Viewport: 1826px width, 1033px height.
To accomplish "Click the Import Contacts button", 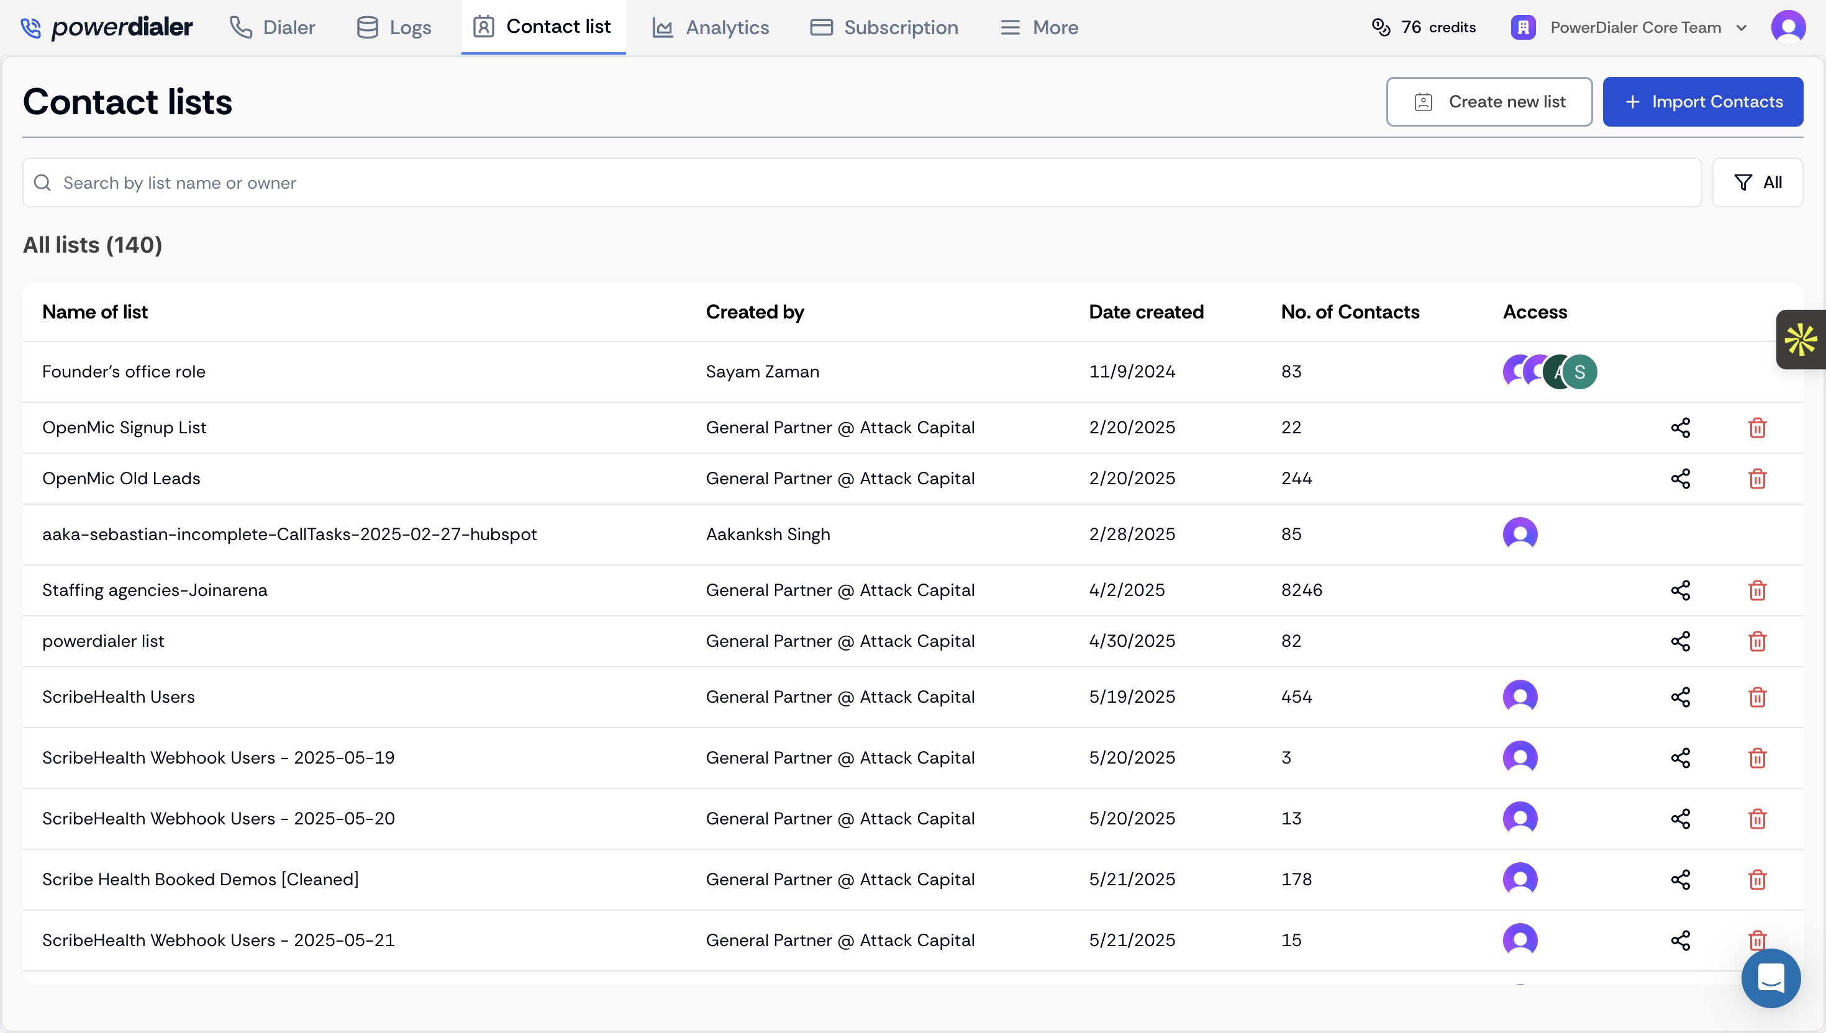I will coord(1703,101).
